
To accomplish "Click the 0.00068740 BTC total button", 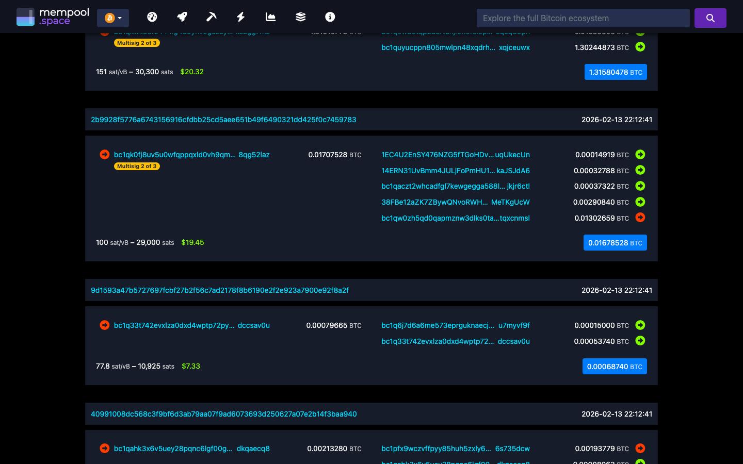I will click(615, 366).
